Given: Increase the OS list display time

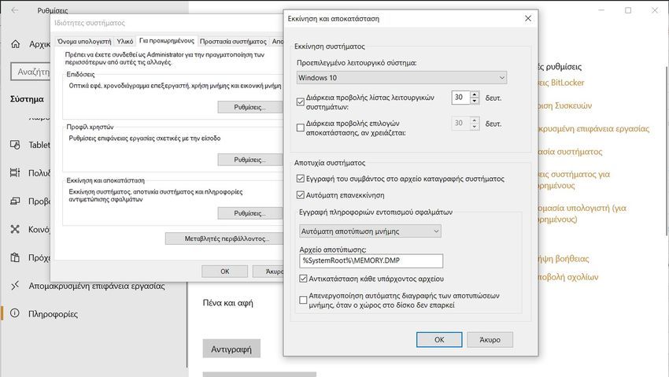Looking at the screenshot, I should (474, 94).
